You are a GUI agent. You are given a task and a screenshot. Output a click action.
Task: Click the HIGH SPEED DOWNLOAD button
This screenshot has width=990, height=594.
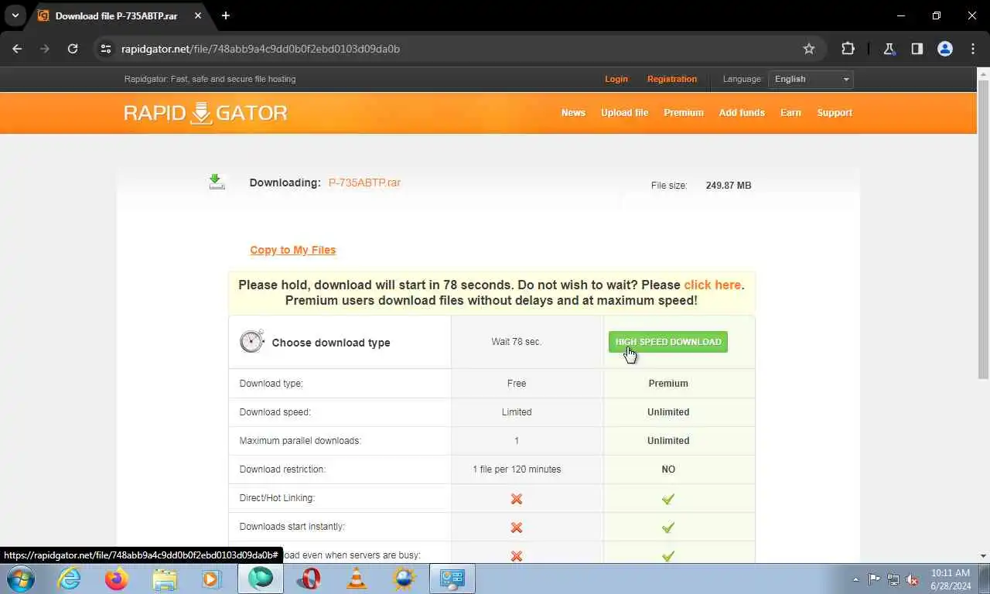668,342
